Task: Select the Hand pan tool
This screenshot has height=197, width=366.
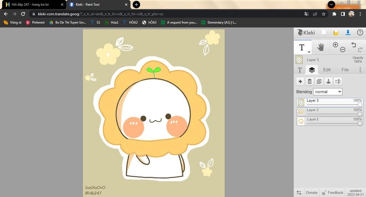Action: click(321, 47)
